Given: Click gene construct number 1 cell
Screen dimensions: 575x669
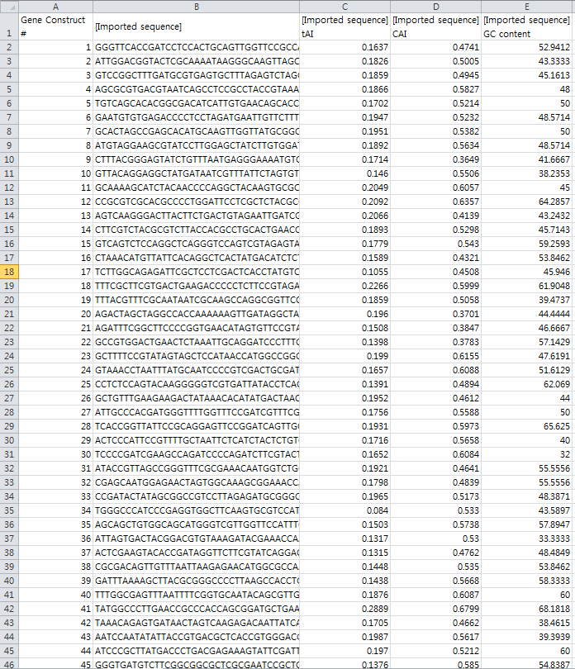Looking at the screenshot, I should point(55,47).
